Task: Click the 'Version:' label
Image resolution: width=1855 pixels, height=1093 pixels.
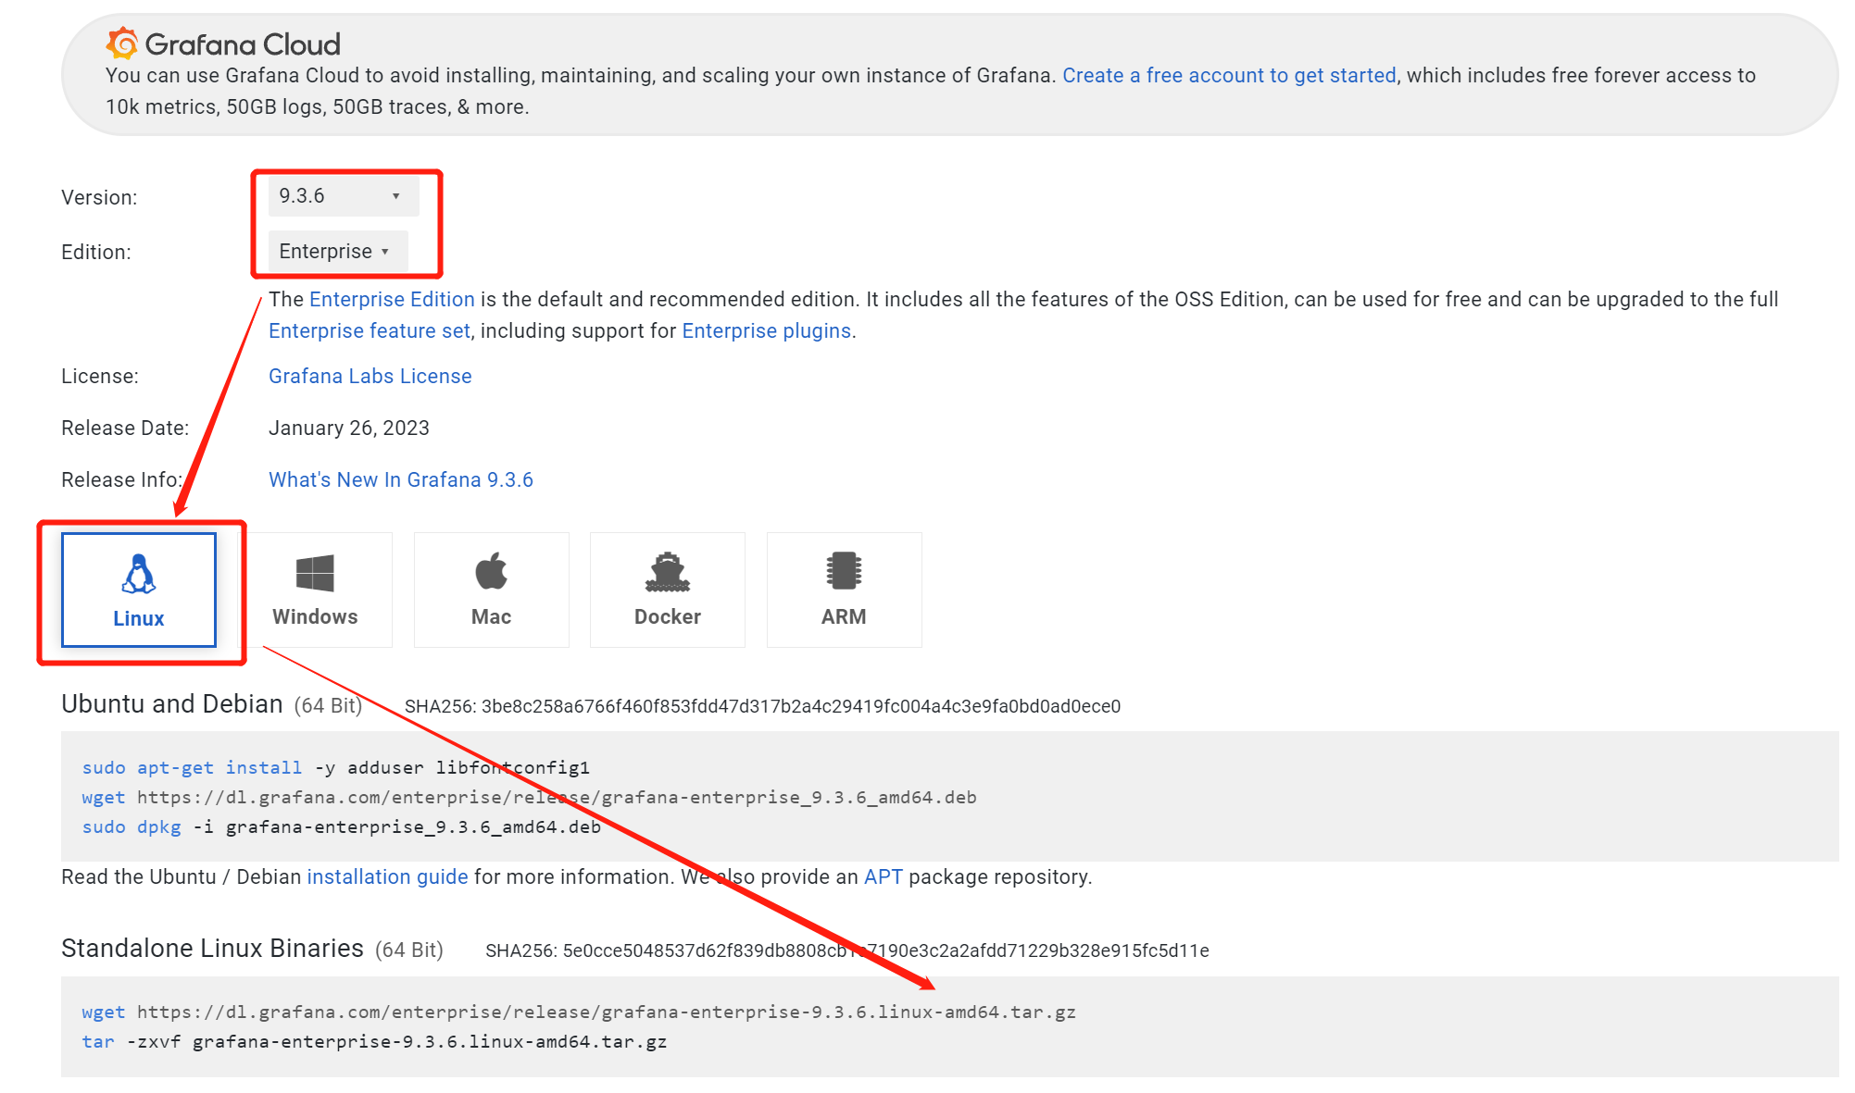Action: tap(99, 198)
